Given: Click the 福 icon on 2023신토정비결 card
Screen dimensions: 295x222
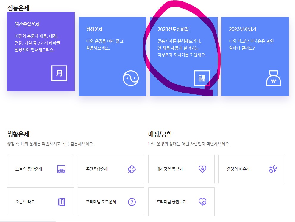Looking at the screenshot, I should tap(202, 78).
